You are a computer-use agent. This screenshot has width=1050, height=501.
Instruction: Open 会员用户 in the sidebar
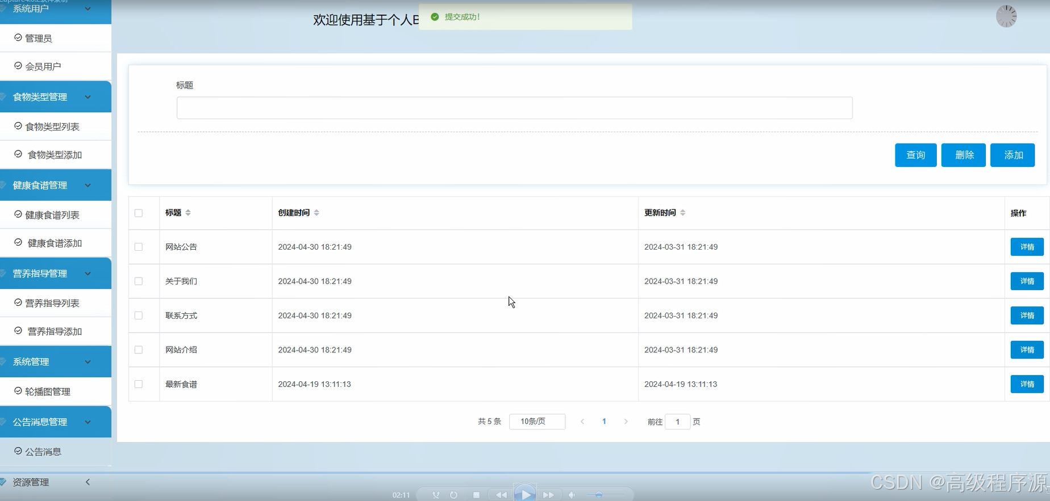[x=56, y=66]
